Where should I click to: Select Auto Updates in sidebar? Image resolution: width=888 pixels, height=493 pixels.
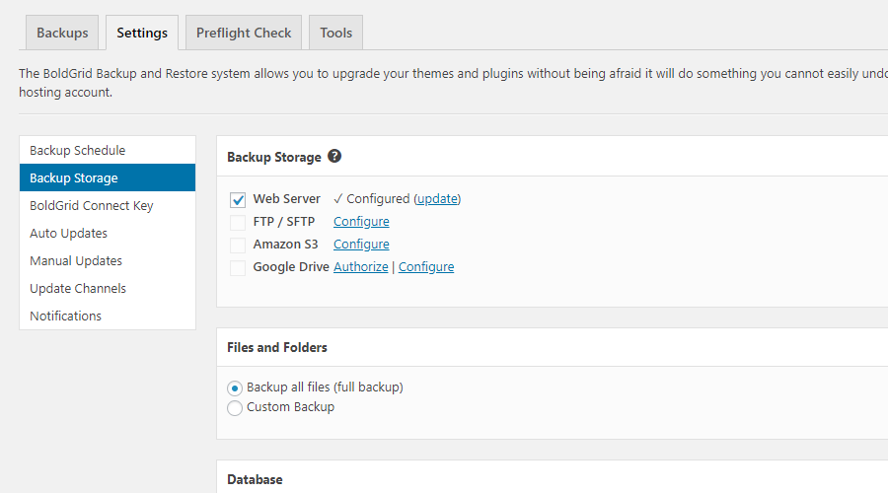68,233
